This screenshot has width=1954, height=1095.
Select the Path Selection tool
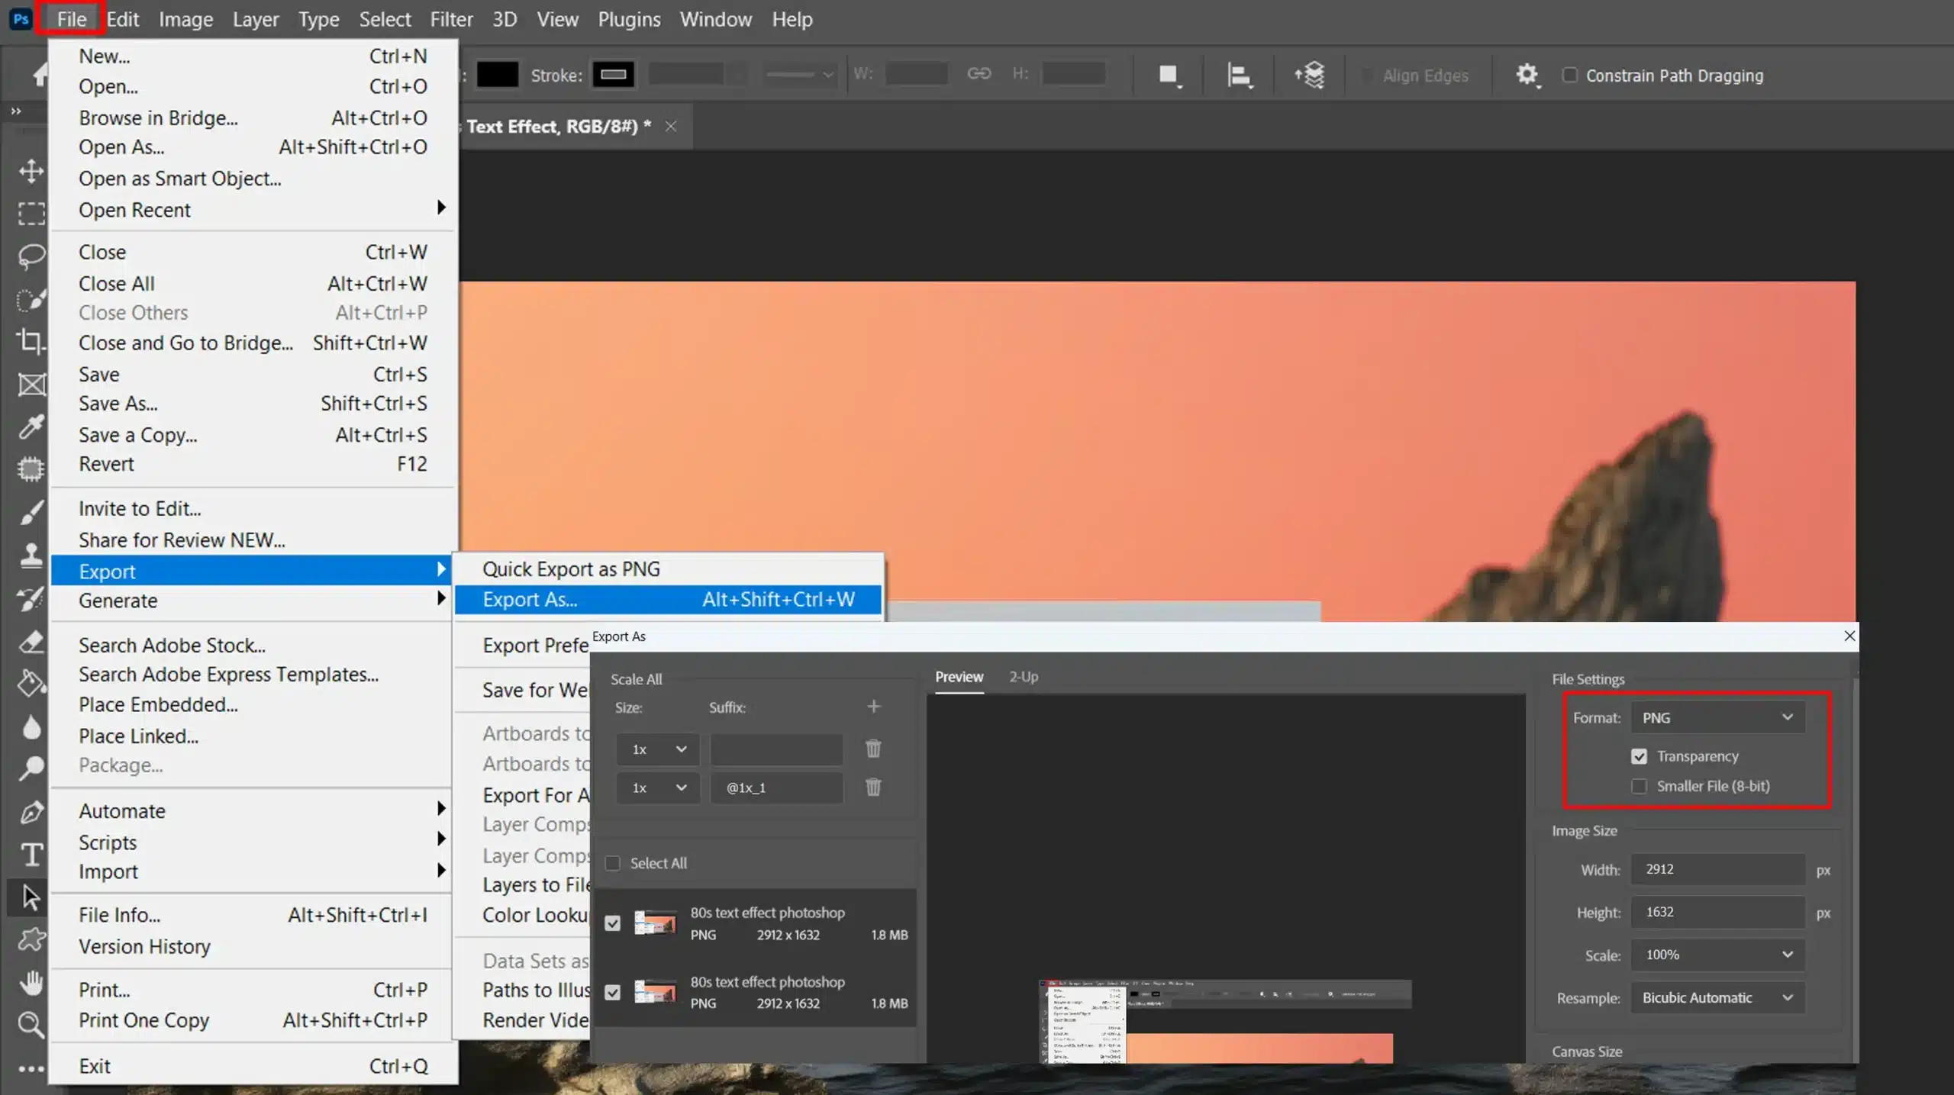[x=30, y=897]
